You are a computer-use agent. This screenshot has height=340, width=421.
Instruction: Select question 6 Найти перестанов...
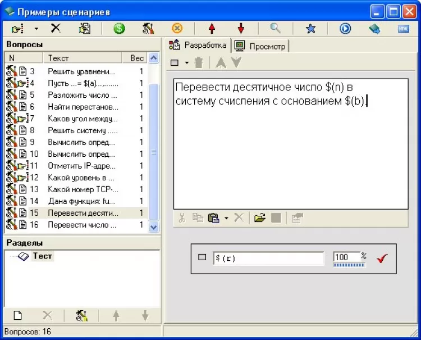(76, 107)
